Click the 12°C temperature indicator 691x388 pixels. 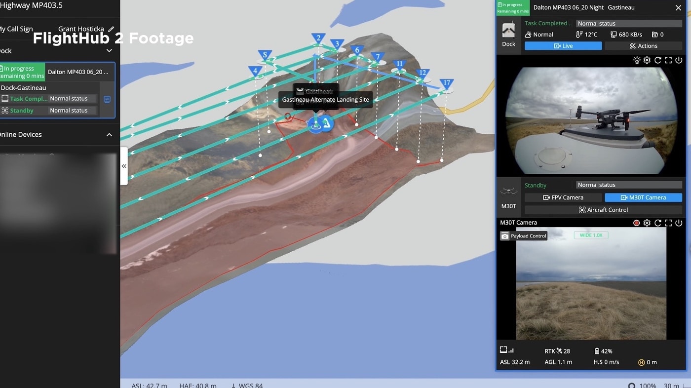[587, 35]
